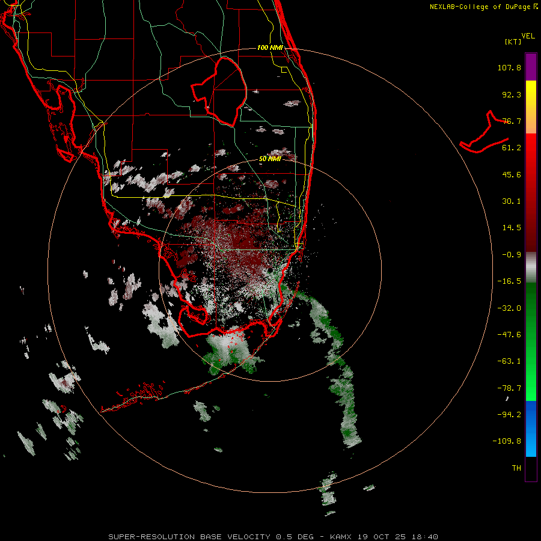Image resolution: width=541 pixels, height=541 pixels.
Task: Click the 50 NMI range ring label
Action: tap(270, 159)
